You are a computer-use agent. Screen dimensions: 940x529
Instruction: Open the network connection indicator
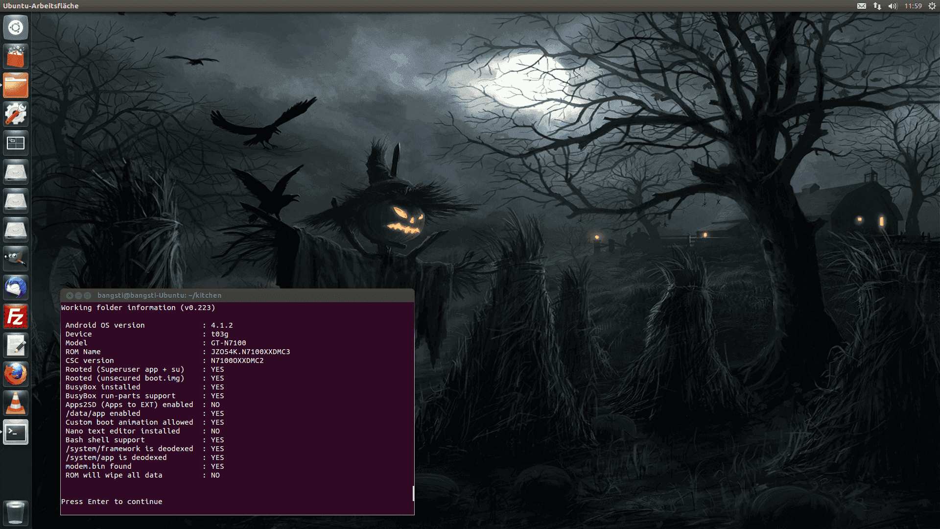coord(877,6)
